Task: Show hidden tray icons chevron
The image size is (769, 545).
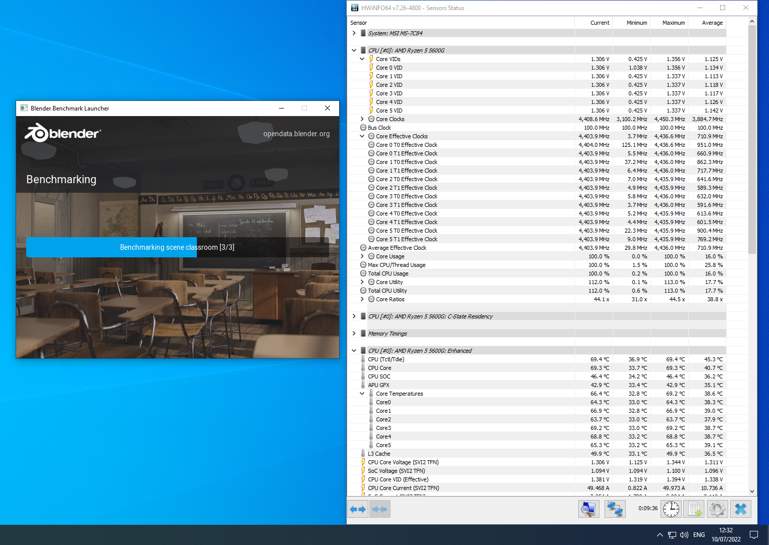Action: 660,535
